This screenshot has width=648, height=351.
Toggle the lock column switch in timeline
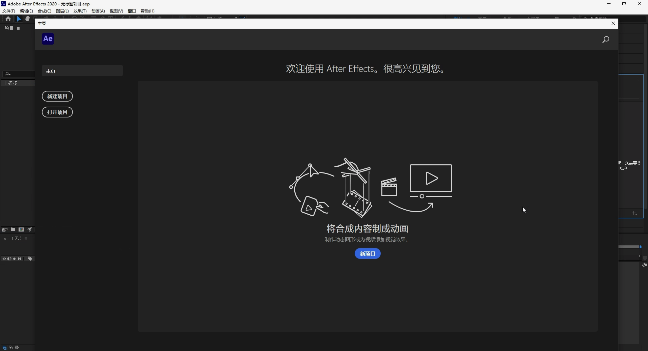click(20, 259)
